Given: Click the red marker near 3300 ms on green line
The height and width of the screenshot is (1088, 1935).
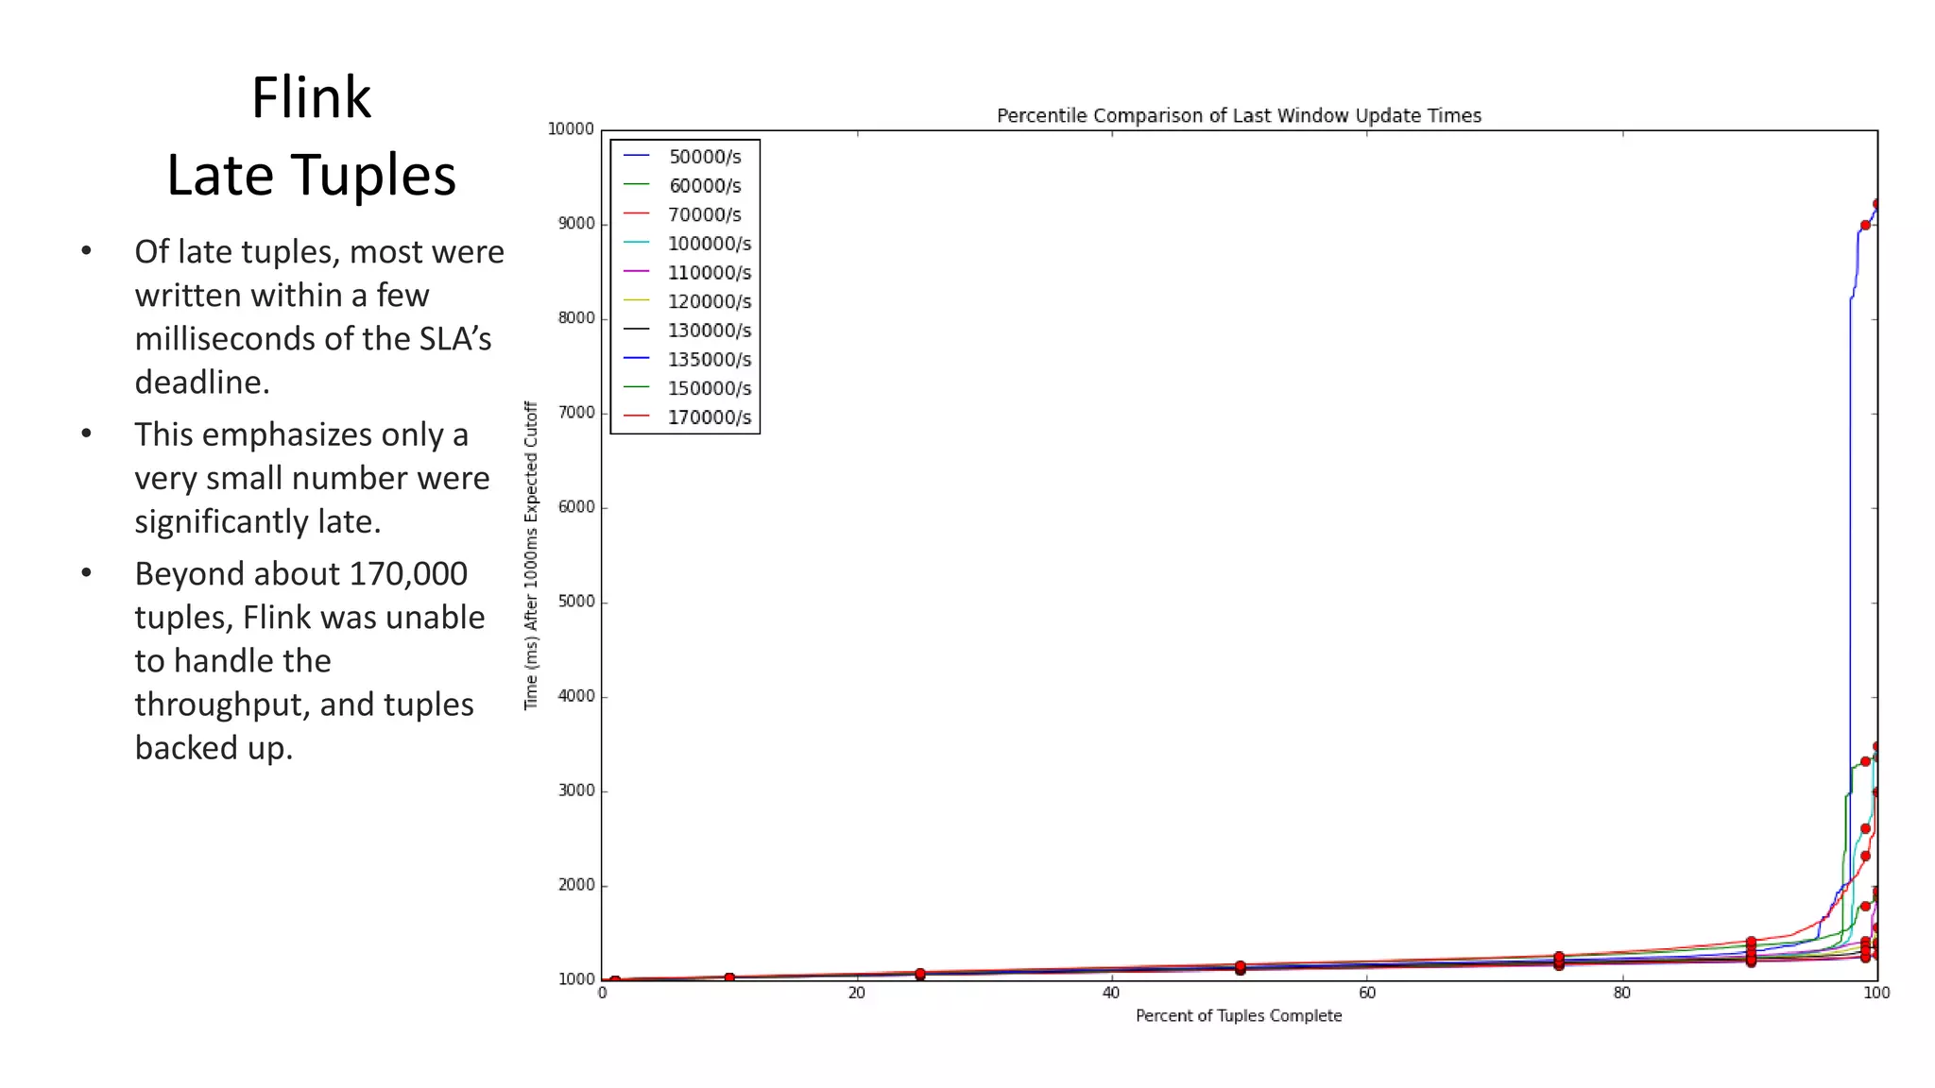Looking at the screenshot, I should pyautogui.click(x=1865, y=761).
